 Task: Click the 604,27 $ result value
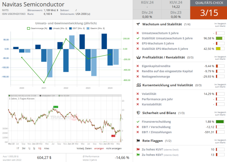point(44,158)
